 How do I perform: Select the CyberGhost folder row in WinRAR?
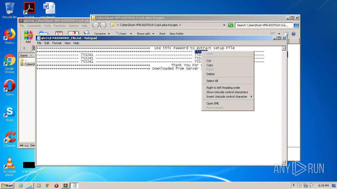click(x=27, y=64)
